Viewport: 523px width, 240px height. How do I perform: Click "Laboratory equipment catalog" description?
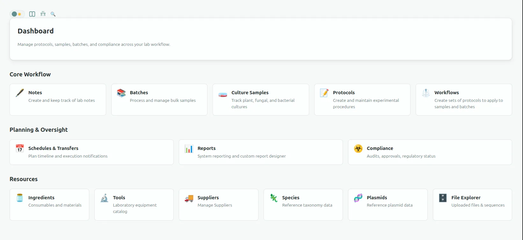pos(135,208)
